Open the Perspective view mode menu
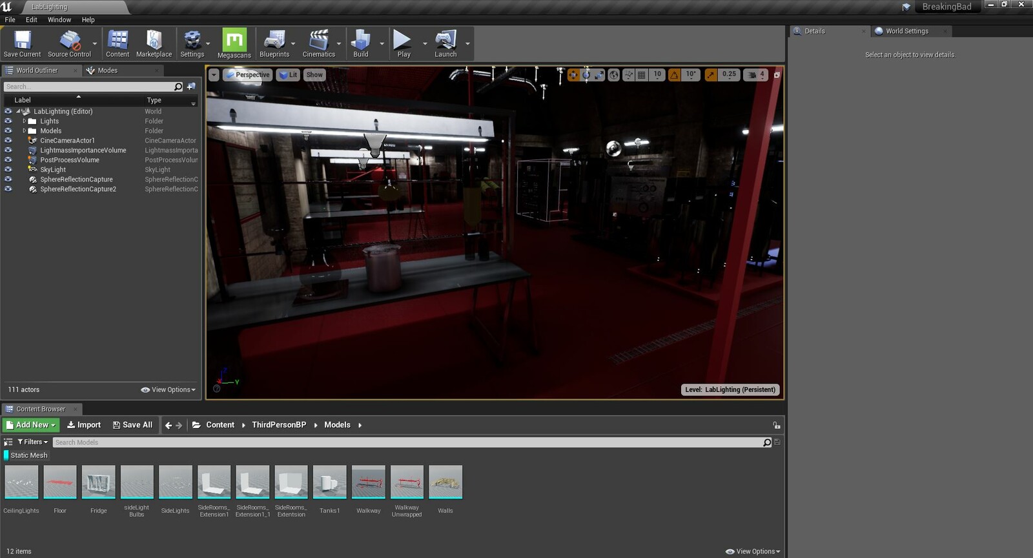 [x=247, y=75]
